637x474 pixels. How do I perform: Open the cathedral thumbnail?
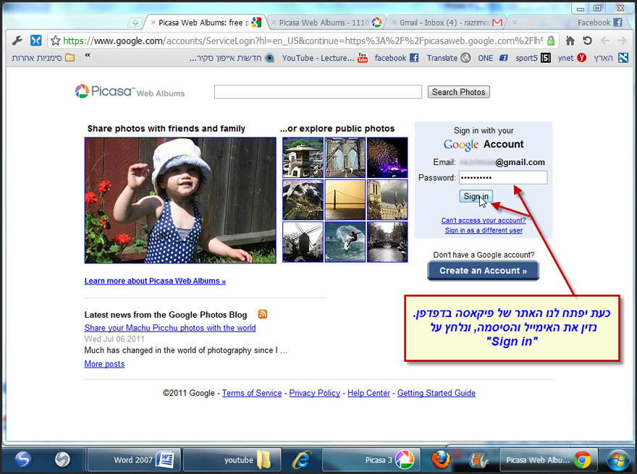point(387,200)
